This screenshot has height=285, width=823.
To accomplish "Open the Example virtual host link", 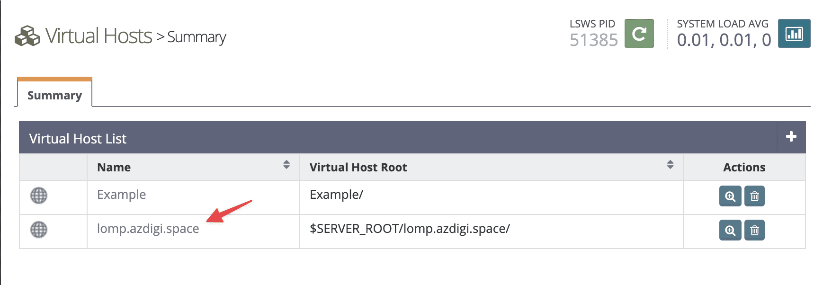I will (121, 195).
